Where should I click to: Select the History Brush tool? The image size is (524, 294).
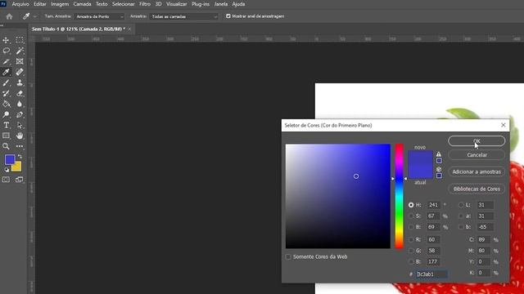(6, 93)
